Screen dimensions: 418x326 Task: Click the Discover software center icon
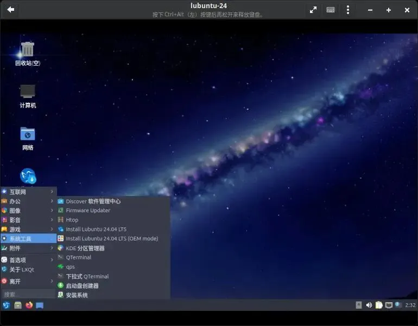point(60,201)
